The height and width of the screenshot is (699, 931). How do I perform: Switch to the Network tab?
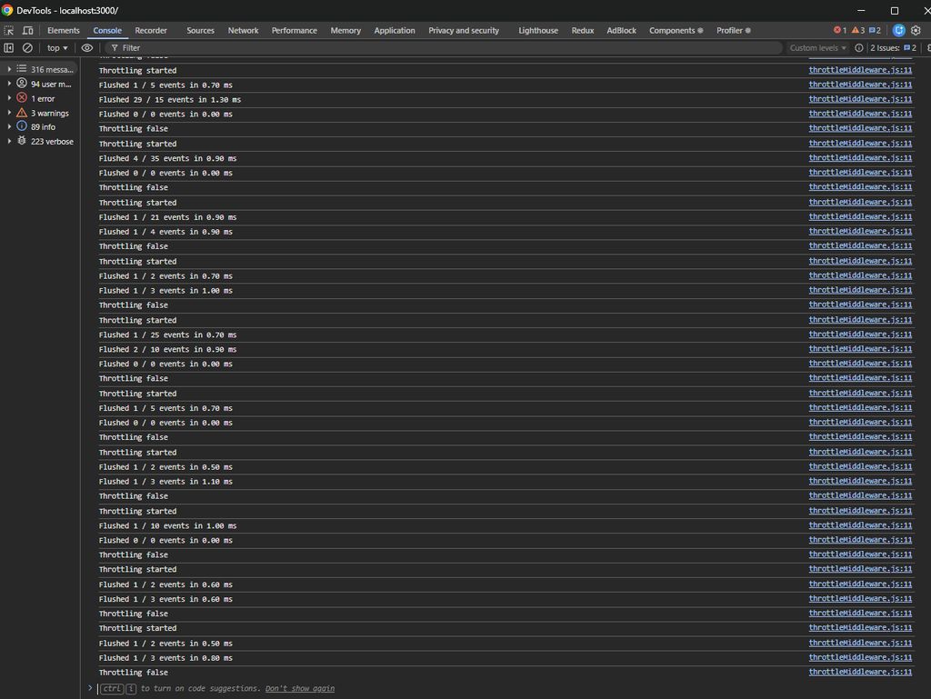pyautogui.click(x=243, y=30)
